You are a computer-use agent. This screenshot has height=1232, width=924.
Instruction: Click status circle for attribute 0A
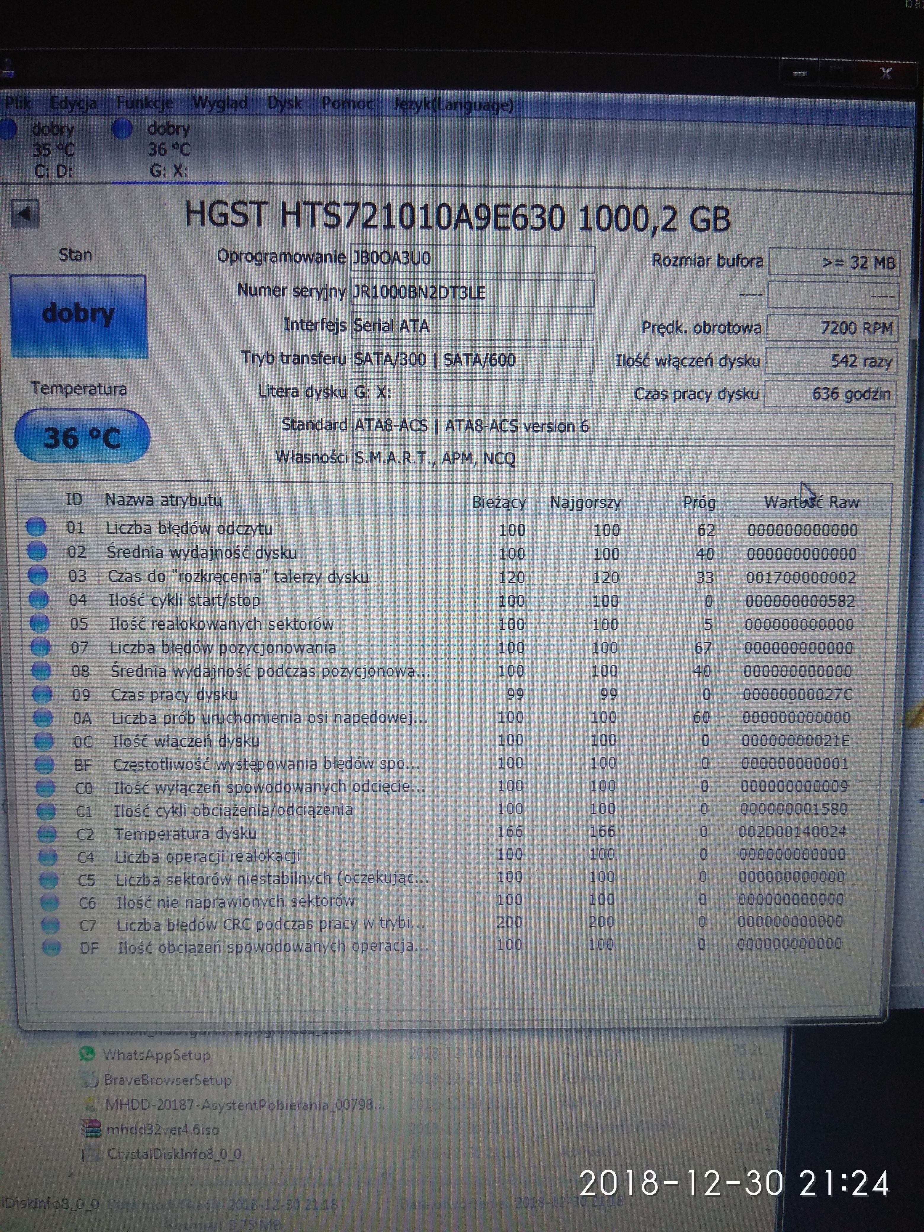coord(44,718)
